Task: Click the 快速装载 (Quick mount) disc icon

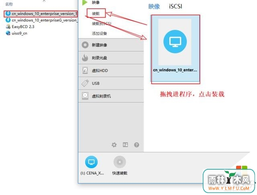Action: [120, 162]
